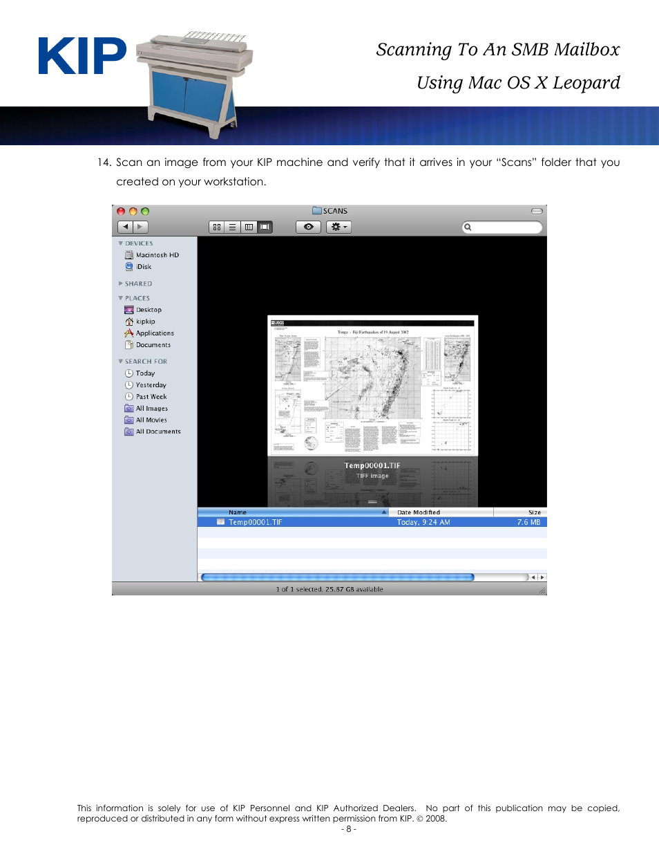Viewport: 659px width, 854px height.
Task: Go forward with the Finder forward arrow
Action: (140, 226)
